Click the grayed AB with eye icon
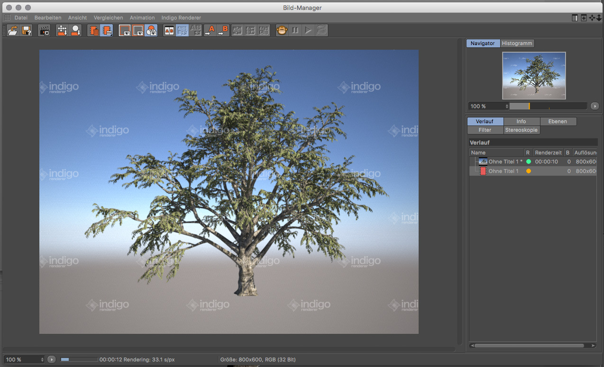The height and width of the screenshot is (367, 604). (195, 31)
